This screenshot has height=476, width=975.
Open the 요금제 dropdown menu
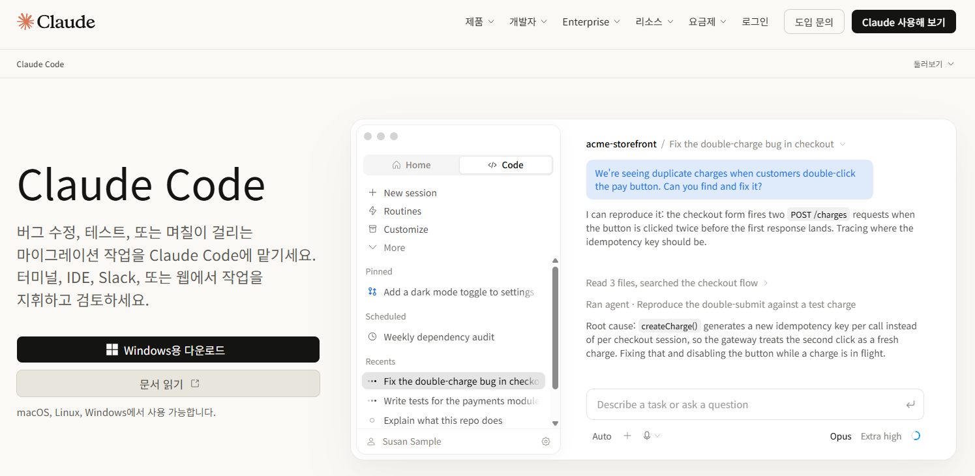pos(708,22)
